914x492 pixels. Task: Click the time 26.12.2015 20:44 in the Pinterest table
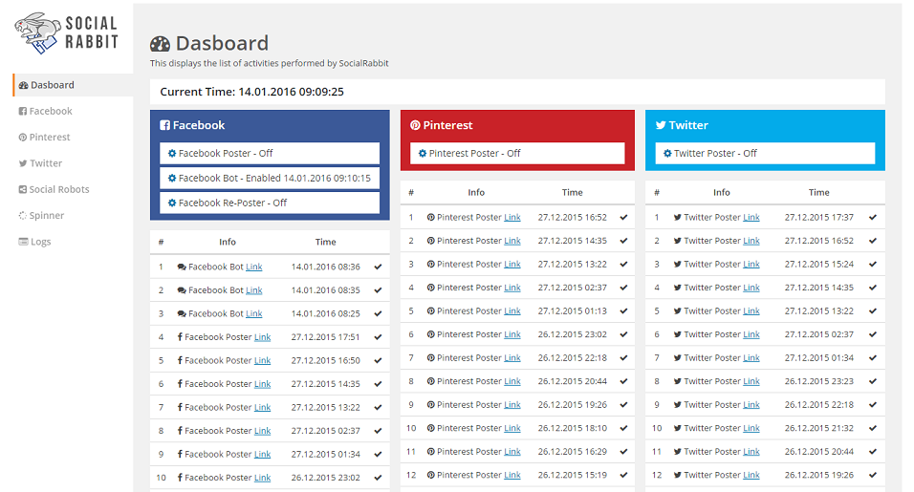(573, 381)
